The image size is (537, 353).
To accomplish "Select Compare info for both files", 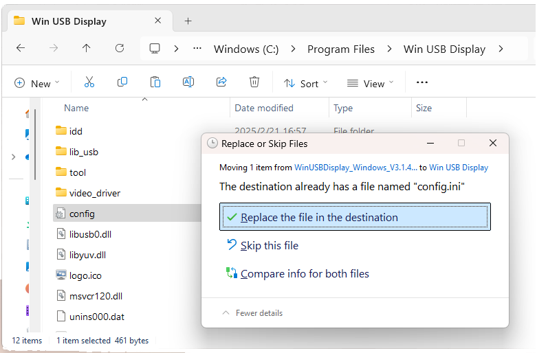I will (x=305, y=274).
